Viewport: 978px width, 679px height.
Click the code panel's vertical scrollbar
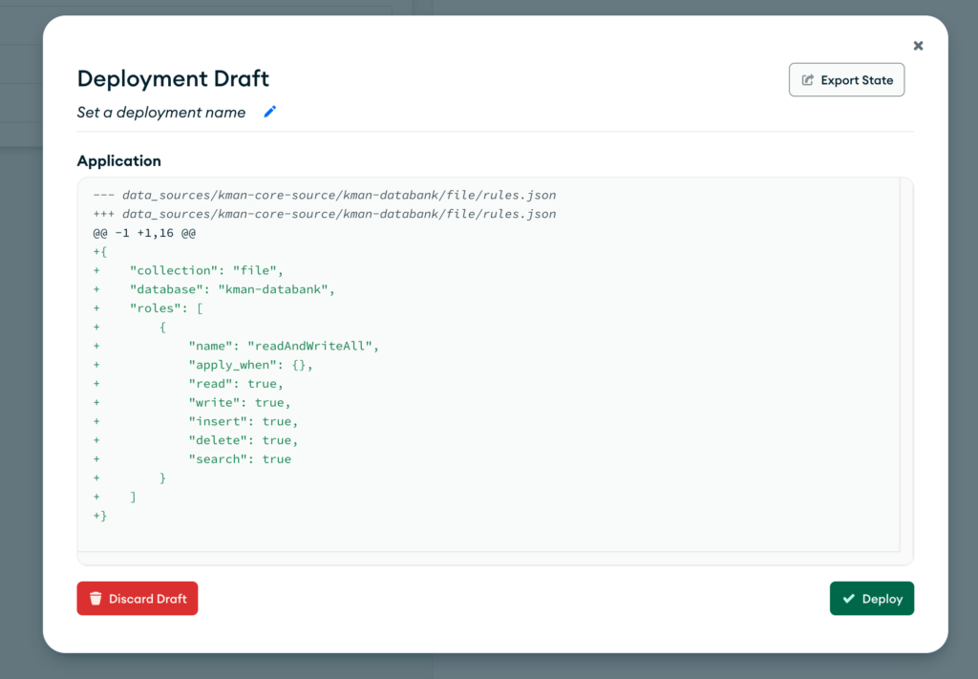(906, 365)
